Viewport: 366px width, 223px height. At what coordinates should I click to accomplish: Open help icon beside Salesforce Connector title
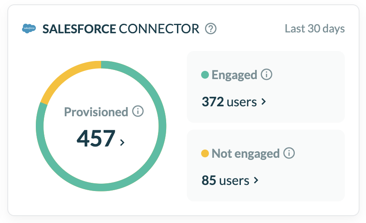point(211,29)
